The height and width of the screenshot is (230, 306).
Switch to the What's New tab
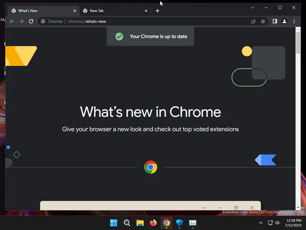(44, 11)
